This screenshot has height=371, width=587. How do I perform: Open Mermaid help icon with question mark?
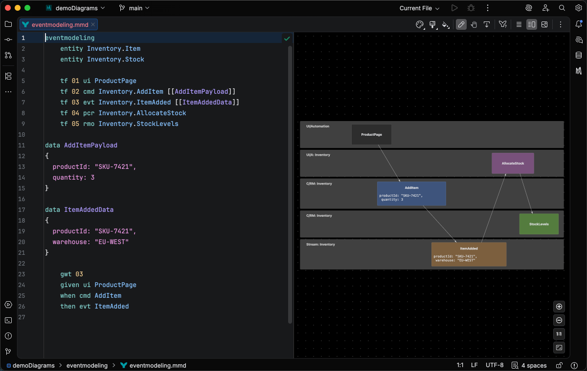(502, 24)
